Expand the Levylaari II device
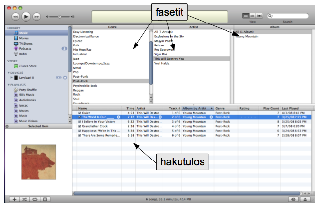The height and width of the screenshot is (206, 318). click(x=12, y=78)
